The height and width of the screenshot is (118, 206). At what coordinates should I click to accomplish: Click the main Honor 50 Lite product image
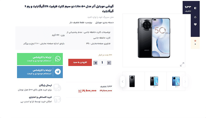point(154,38)
